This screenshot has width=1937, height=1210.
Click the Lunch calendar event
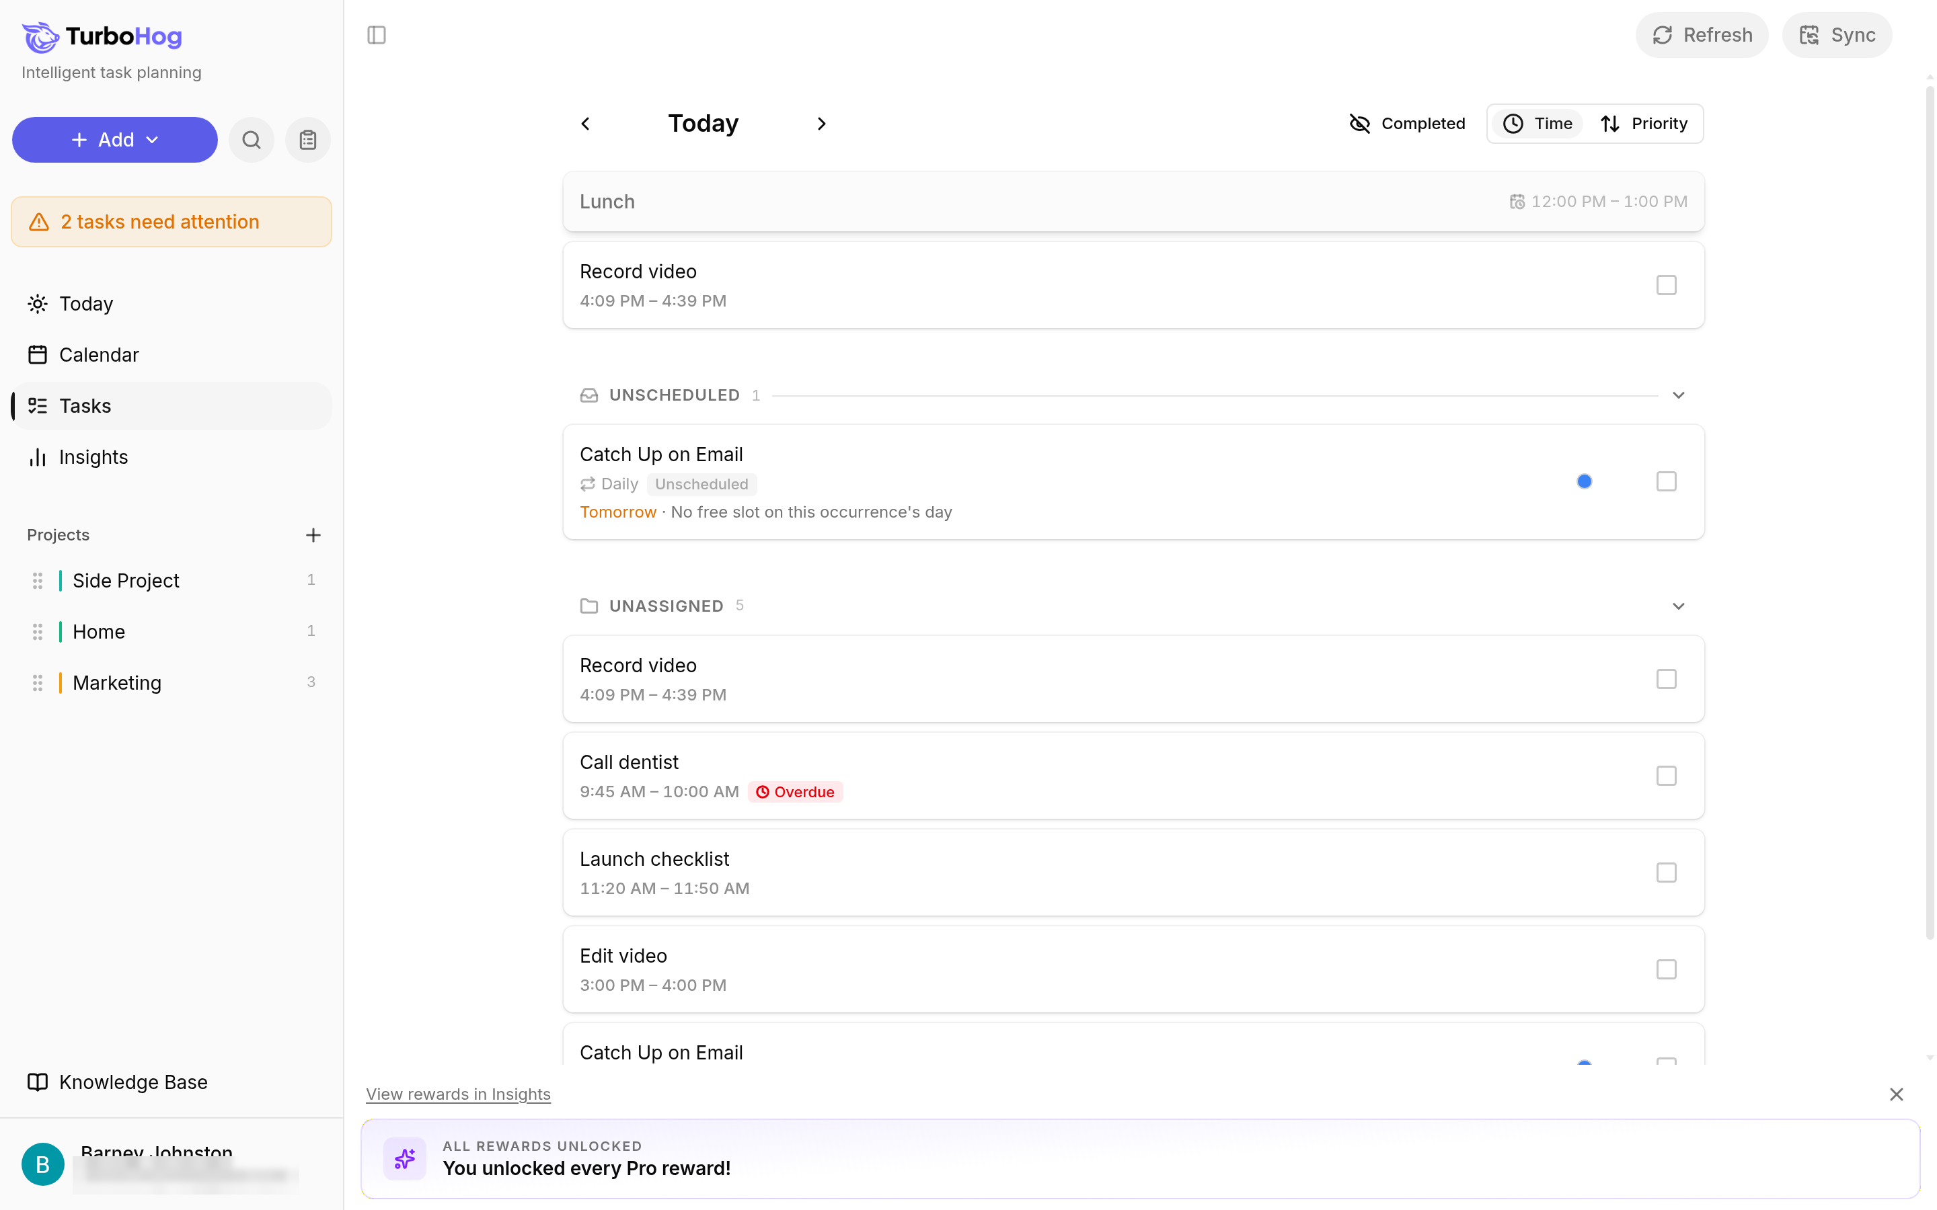(1133, 202)
